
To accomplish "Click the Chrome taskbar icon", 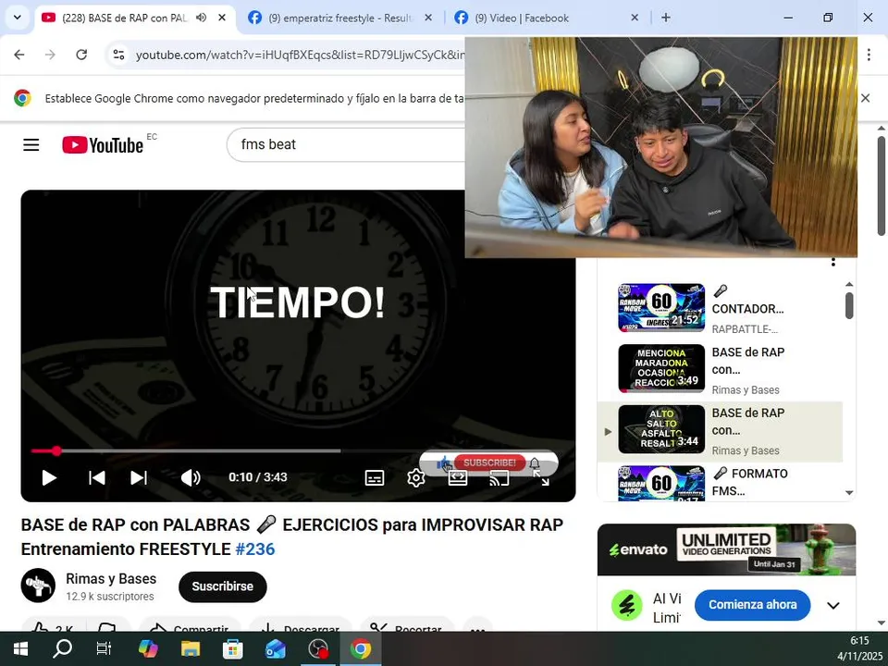I will pos(360,648).
